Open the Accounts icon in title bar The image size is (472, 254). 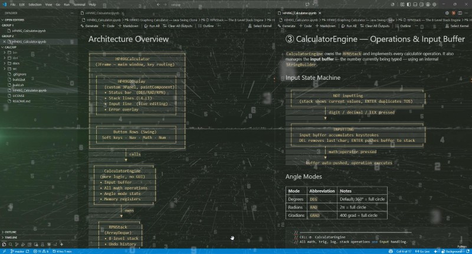coord(428,5)
